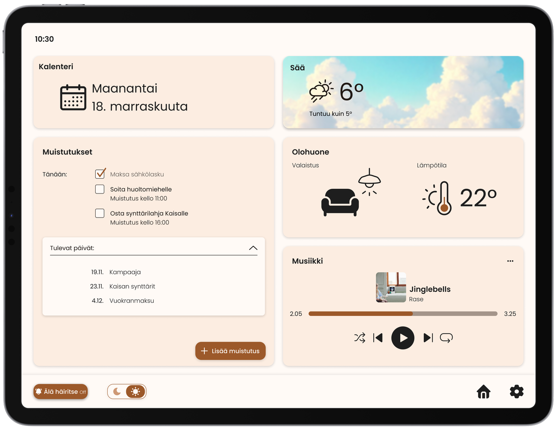Click the weather cloud-sun-rain icon

[321, 91]
